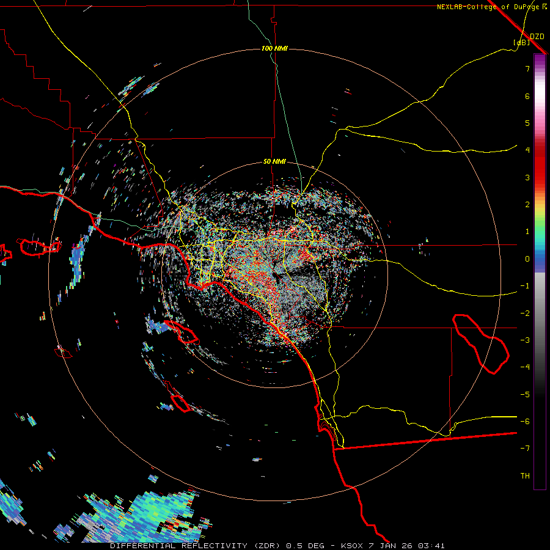The height and width of the screenshot is (550, 550).
Task: Select the 0 dB scale value
Action: 527,259
